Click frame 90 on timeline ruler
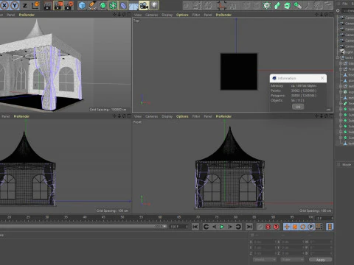This screenshot has height=265, width=354. [x=273, y=217]
